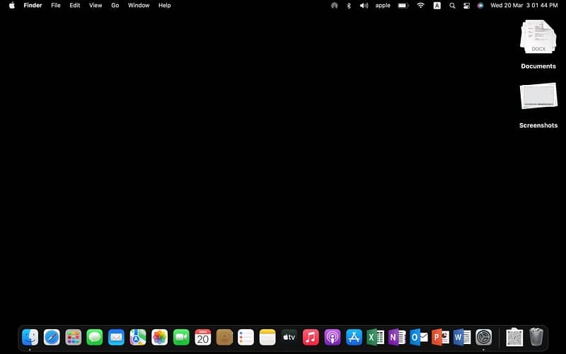Image resolution: width=566 pixels, height=354 pixels.
Task: Open the Photos app in the Dock
Action: tap(160, 337)
